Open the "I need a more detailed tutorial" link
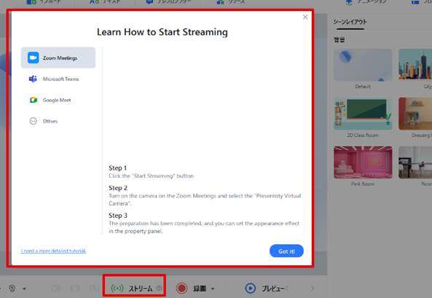 (53, 251)
